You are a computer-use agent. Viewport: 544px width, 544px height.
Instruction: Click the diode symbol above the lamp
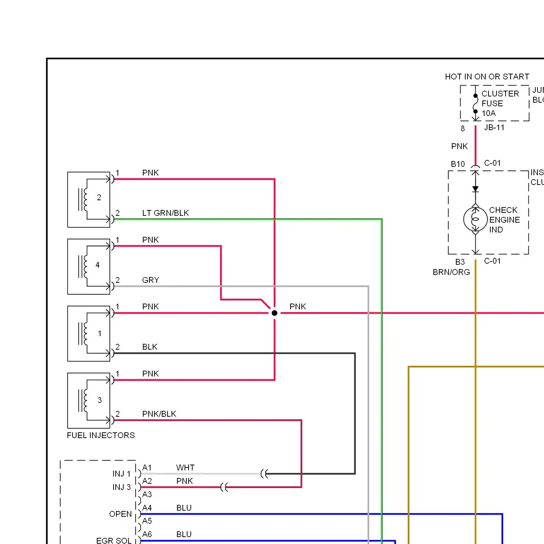coord(475,189)
